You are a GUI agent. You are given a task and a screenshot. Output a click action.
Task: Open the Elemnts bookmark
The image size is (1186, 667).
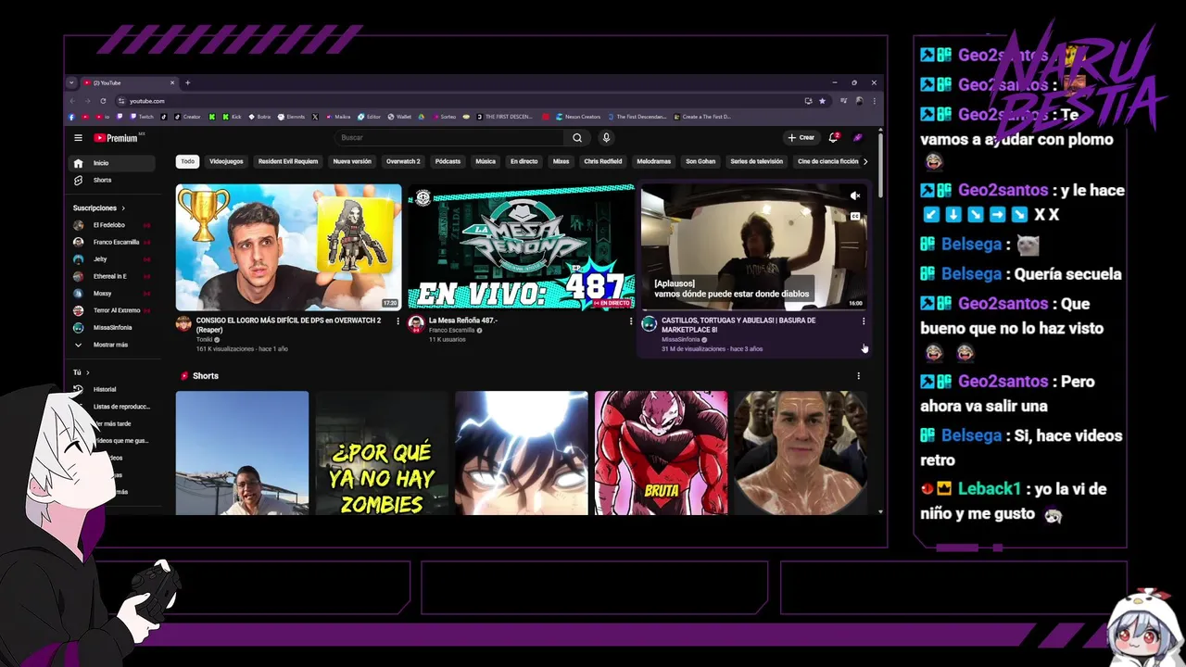click(291, 117)
